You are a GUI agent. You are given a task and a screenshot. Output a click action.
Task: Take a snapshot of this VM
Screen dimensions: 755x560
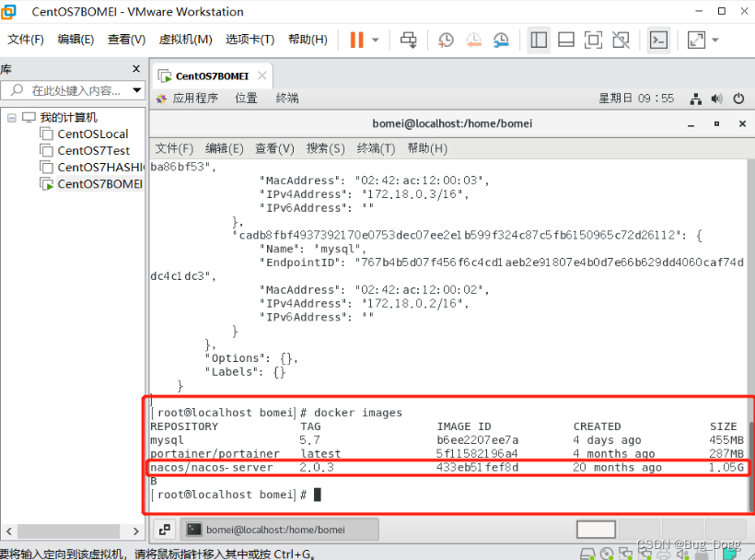446,40
